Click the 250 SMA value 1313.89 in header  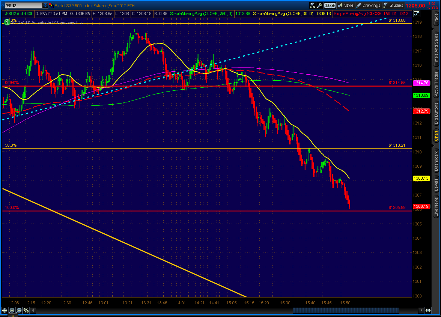[x=243, y=14]
